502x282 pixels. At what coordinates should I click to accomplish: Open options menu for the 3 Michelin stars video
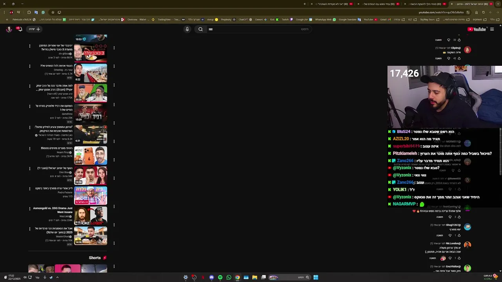click(x=29, y=46)
